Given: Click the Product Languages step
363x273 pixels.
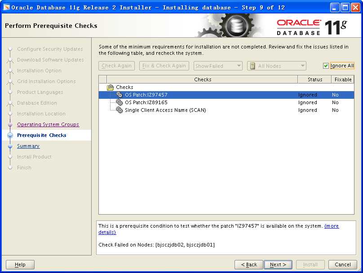Looking at the screenshot, I should point(40,92).
